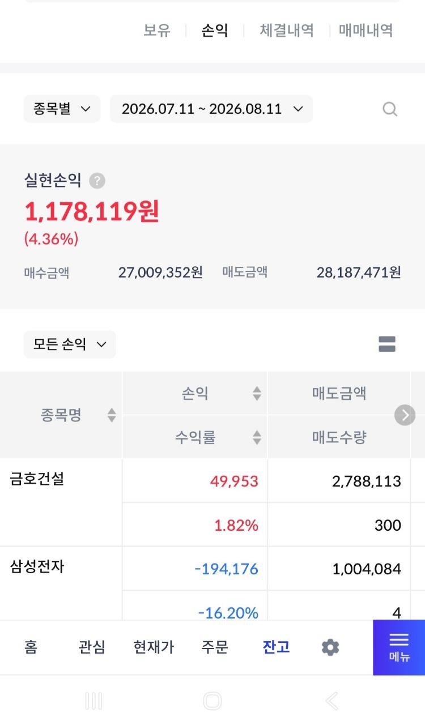The width and height of the screenshot is (425, 725).
Task: Tap the Android home navigation button
Action: (212, 701)
